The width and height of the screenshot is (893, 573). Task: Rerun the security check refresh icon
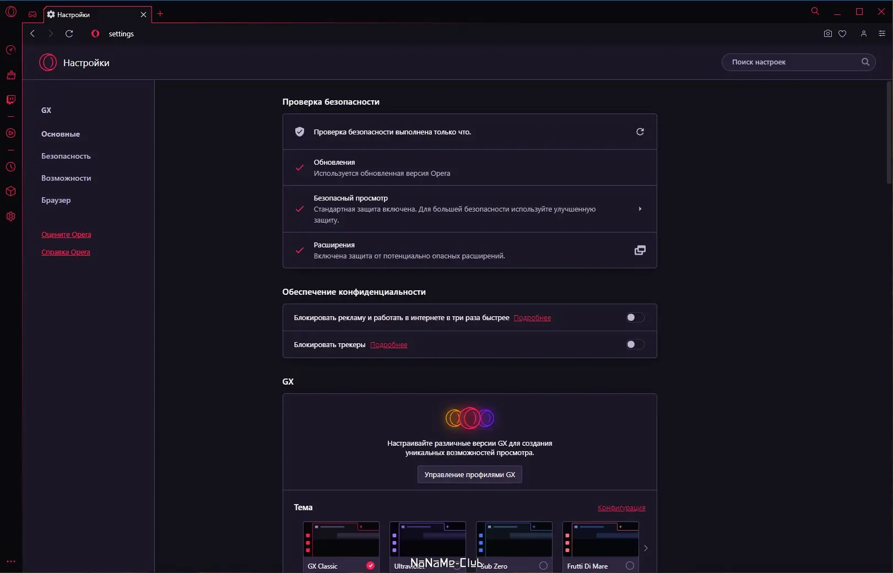coord(640,132)
